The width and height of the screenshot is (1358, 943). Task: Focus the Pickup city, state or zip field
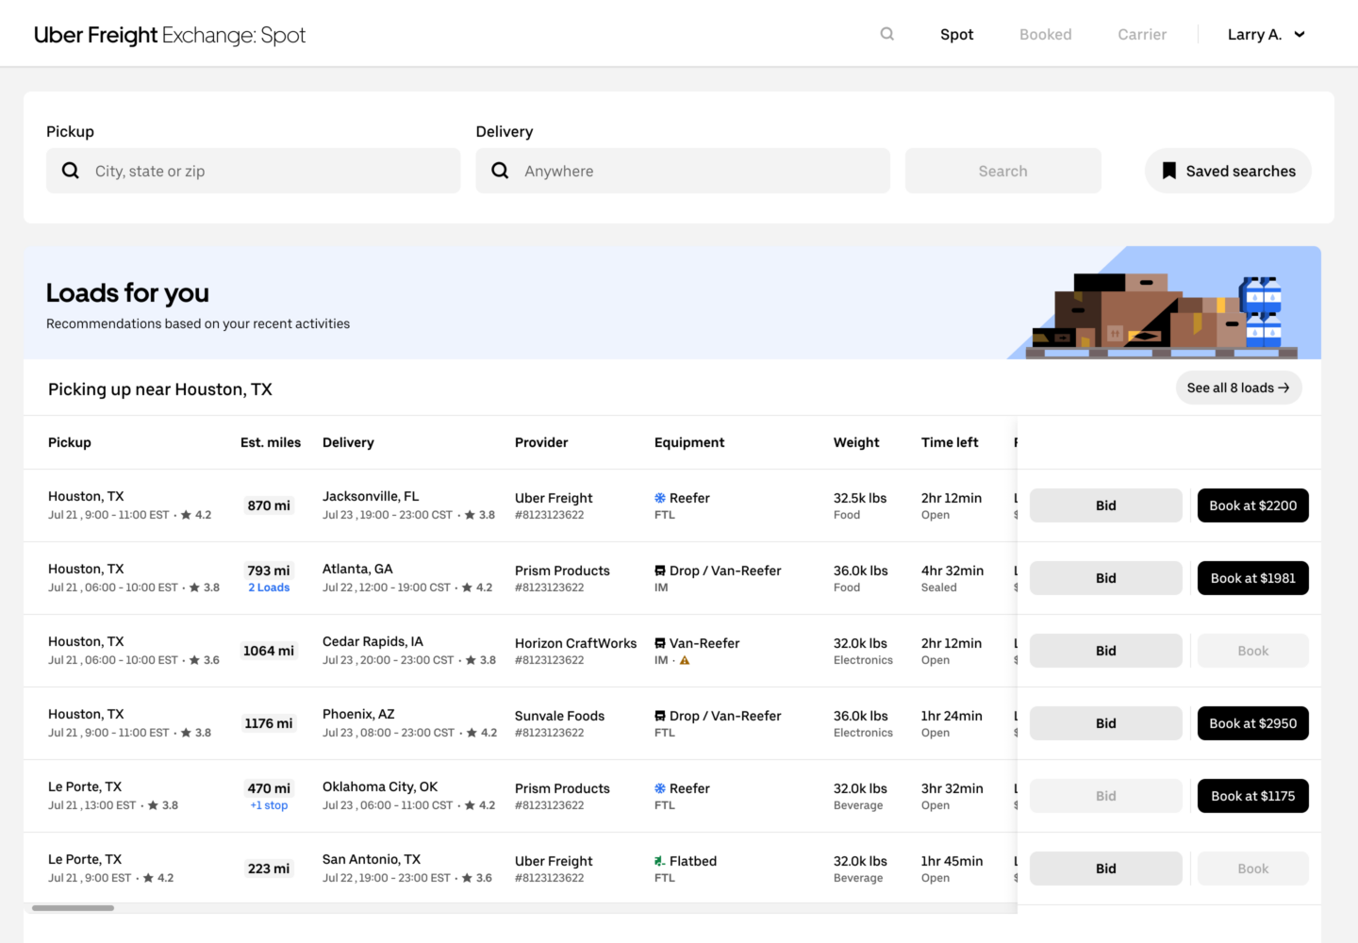[x=269, y=171]
